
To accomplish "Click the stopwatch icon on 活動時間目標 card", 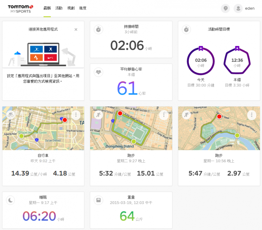I will click(x=186, y=30).
